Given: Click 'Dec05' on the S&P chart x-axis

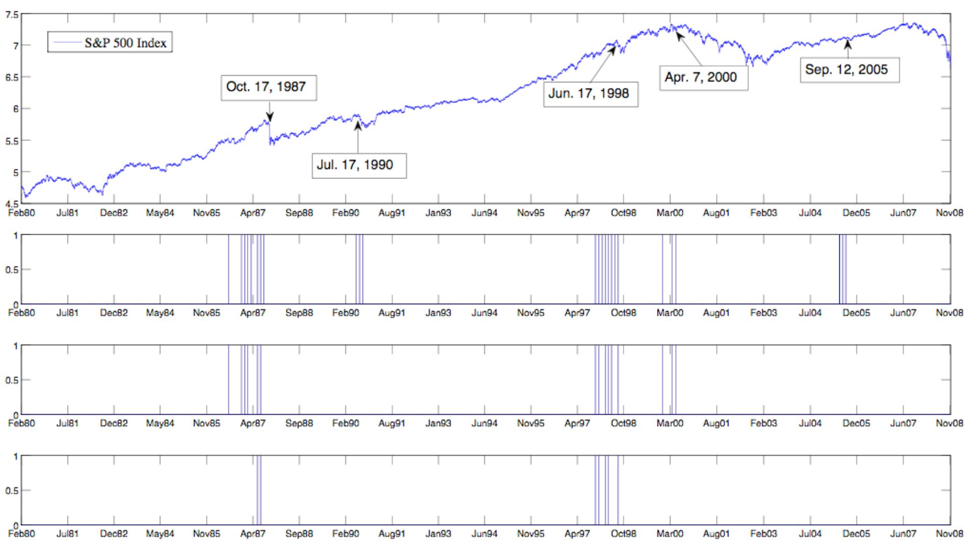Looking at the screenshot, I should (856, 213).
